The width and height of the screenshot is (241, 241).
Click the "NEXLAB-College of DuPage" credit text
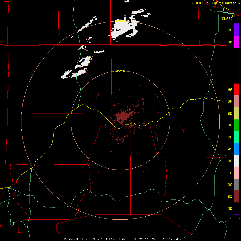(214, 3)
